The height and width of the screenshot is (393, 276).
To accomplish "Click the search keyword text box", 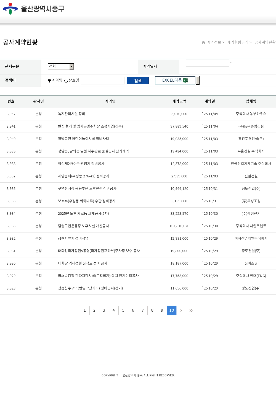I will click(x=102, y=81).
